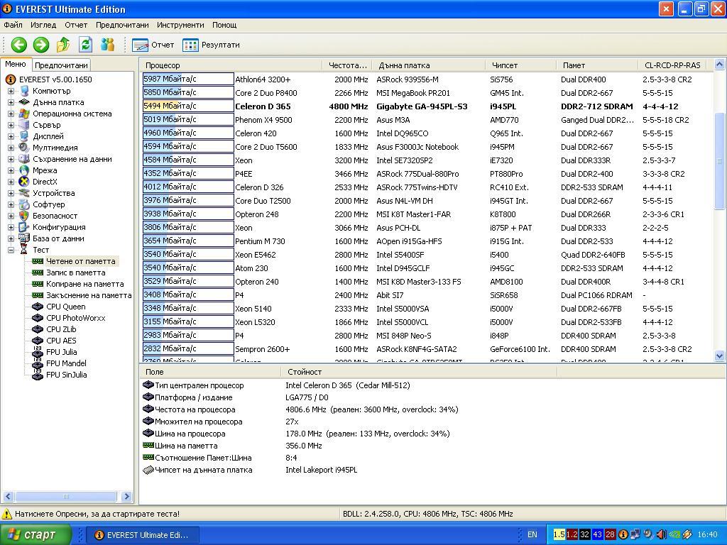Click the EVEREST info tray icon

tap(623, 535)
